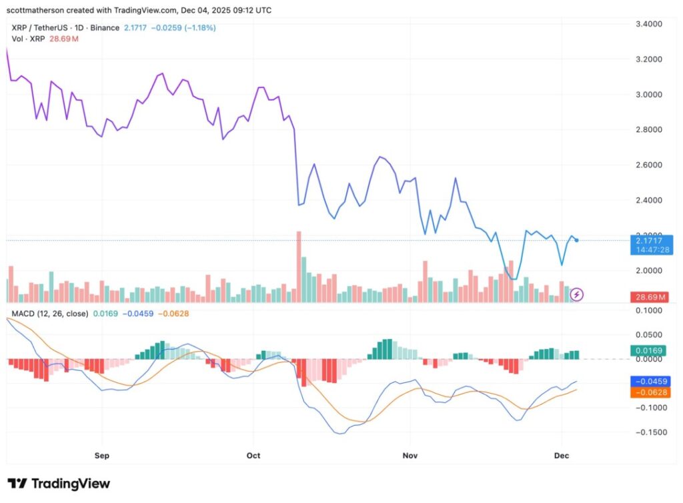Click the Oct label on the time axis
The height and width of the screenshot is (503, 683).
253,456
